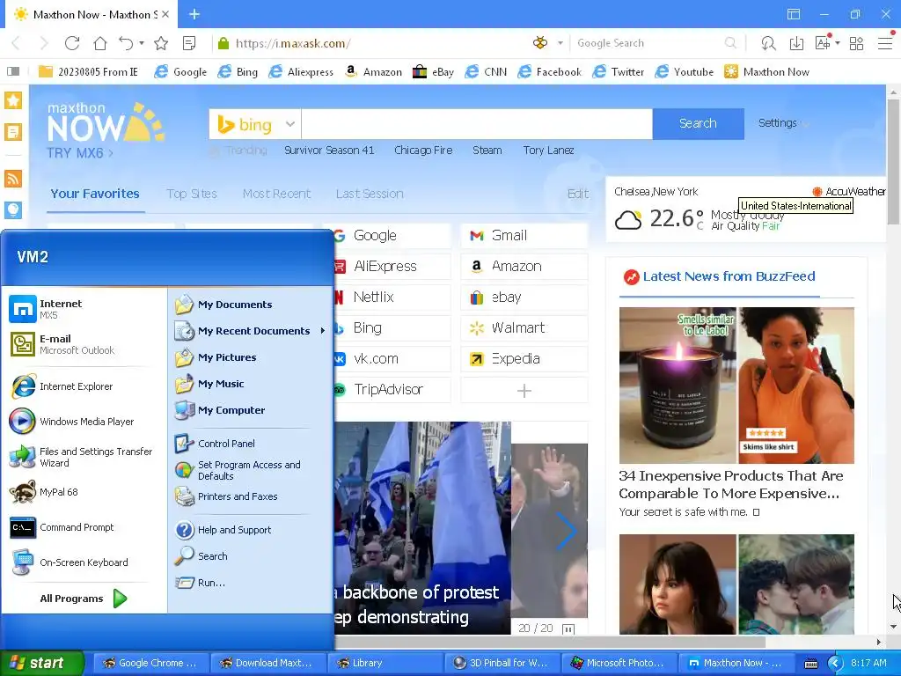Open the Chicago Fire trending link

(423, 150)
